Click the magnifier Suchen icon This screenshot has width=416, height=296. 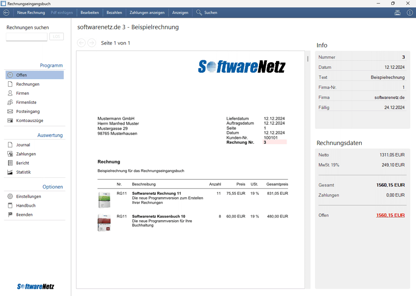click(x=199, y=13)
